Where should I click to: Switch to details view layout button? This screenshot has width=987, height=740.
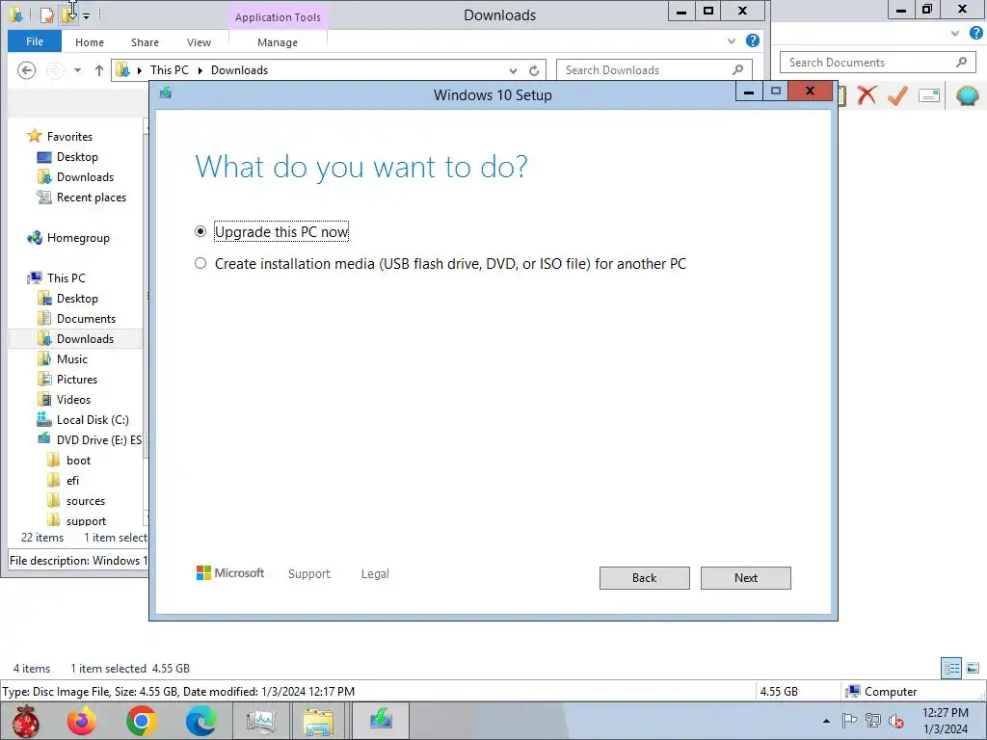[951, 668]
